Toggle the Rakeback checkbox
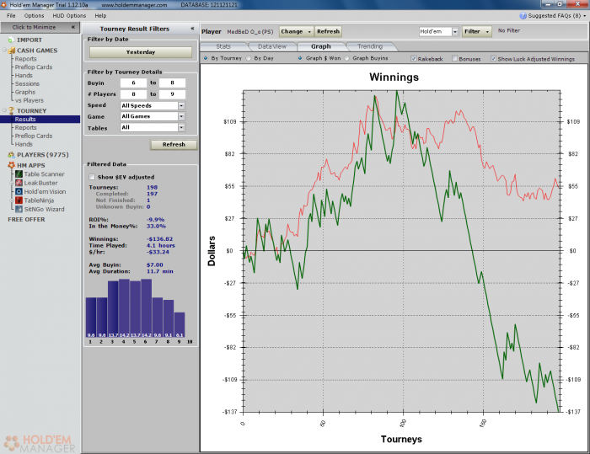This screenshot has width=590, height=454. (413, 59)
